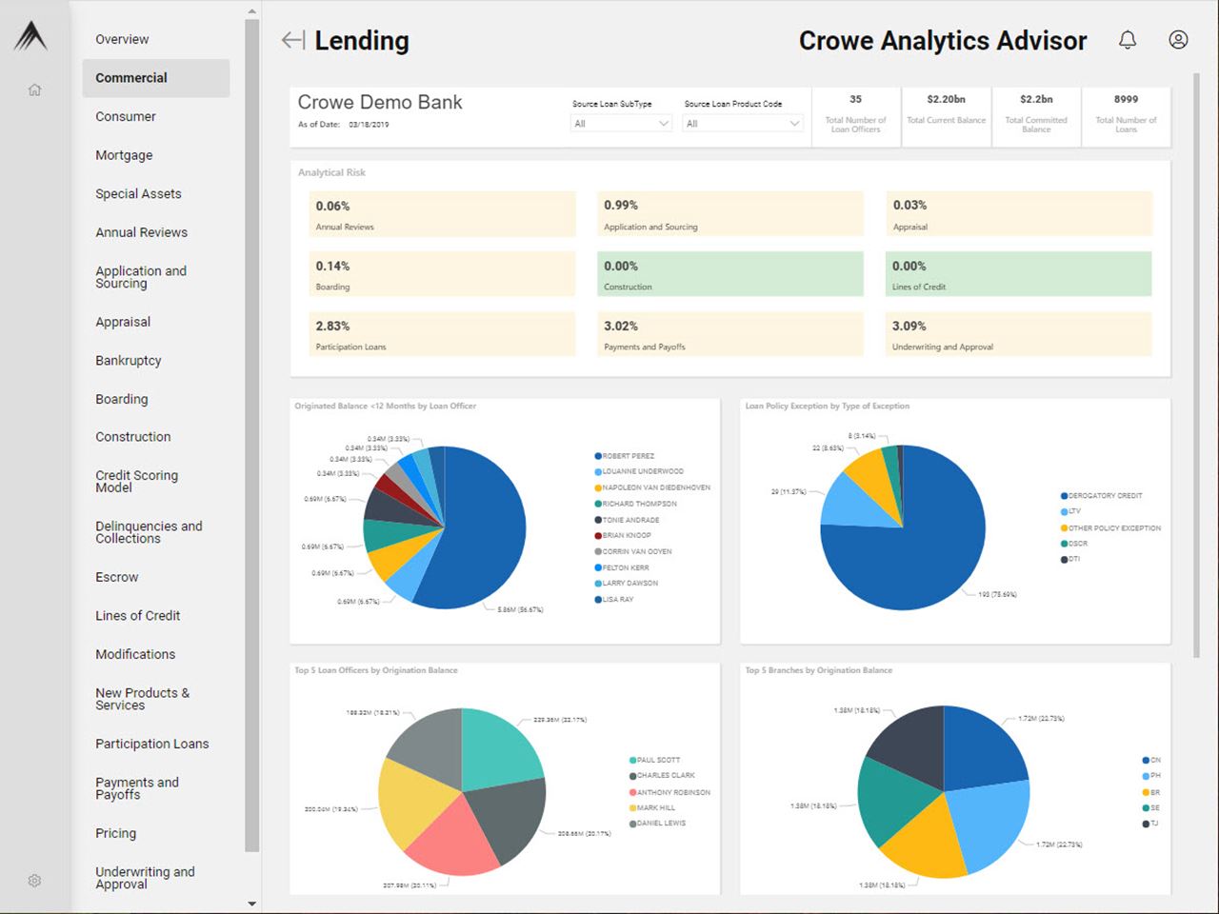Go to home via house icon
The image size is (1219, 914).
point(34,90)
